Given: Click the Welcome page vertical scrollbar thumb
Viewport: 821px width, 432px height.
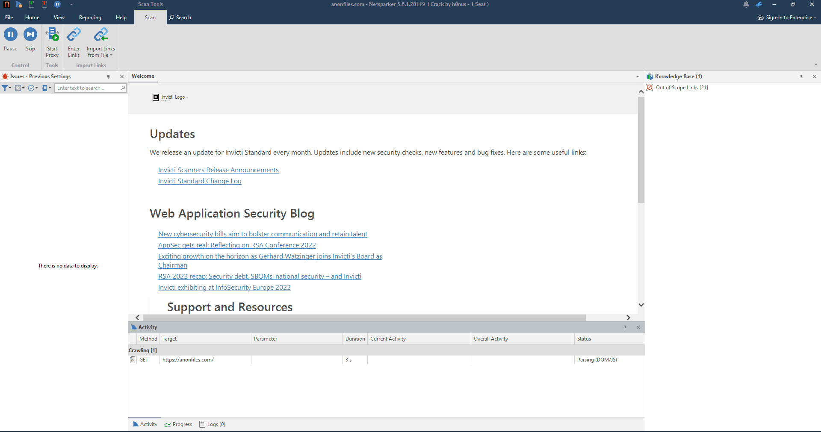Looking at the screenshot, I should point(641,150).
